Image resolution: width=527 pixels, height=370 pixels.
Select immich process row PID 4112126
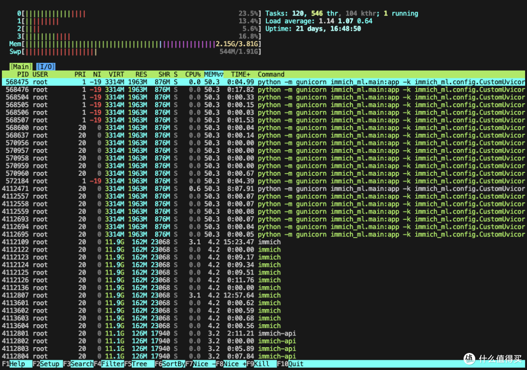263,280
